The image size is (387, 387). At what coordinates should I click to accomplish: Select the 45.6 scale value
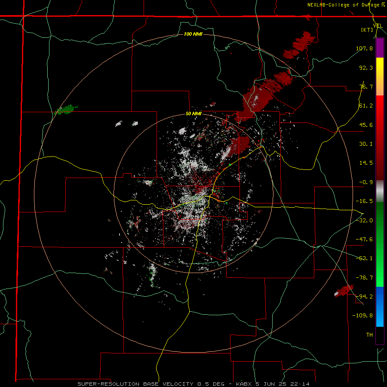click(x=366, y=125)
